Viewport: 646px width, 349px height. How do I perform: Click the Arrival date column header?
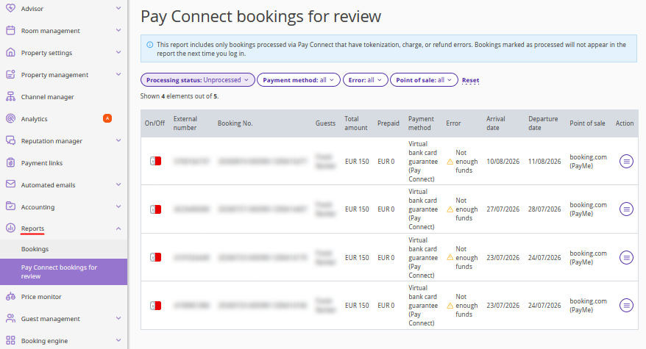pyautogui.click(x=496, y=123)
